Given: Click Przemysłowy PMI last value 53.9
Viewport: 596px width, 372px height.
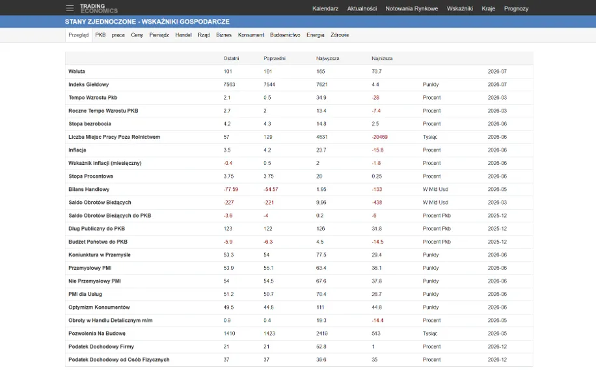Looking at the screenshot, I should [228, 268].
